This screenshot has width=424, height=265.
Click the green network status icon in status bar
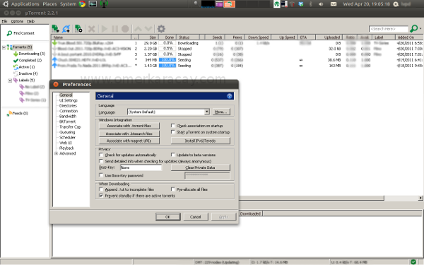pos(413,261)
